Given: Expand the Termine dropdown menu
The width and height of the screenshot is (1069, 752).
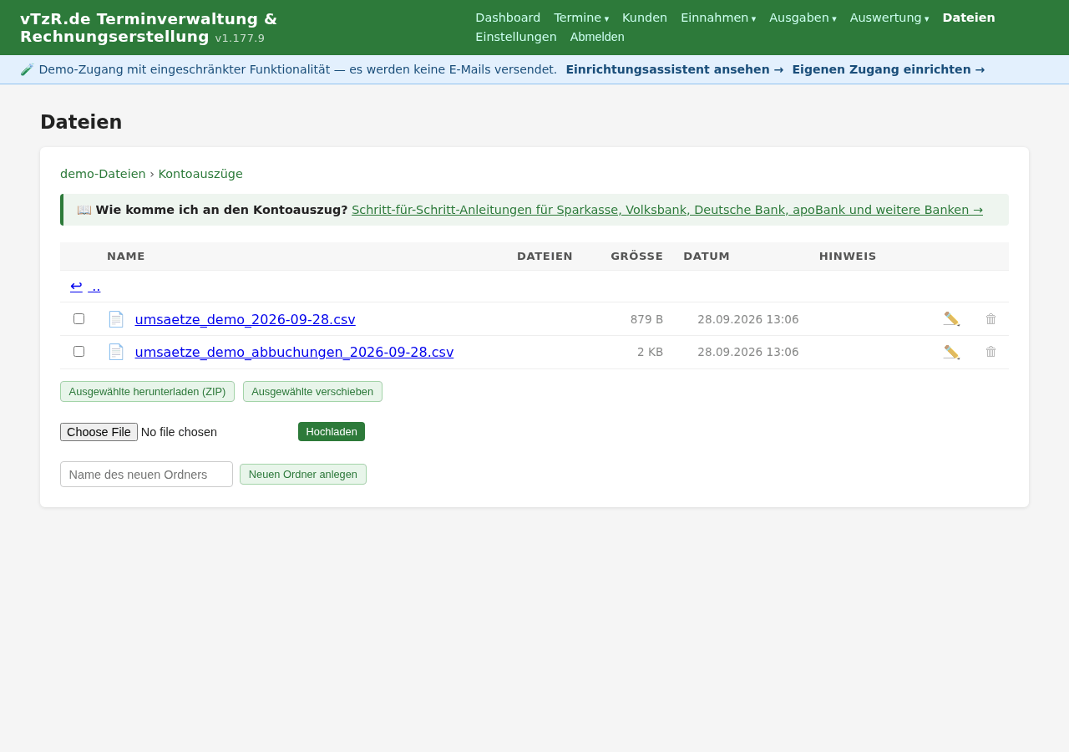Looking at the screenshot, I should (581, 18).
